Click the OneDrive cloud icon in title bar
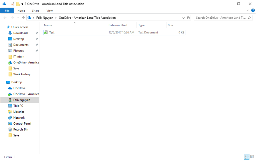 [x=4, y=4]
